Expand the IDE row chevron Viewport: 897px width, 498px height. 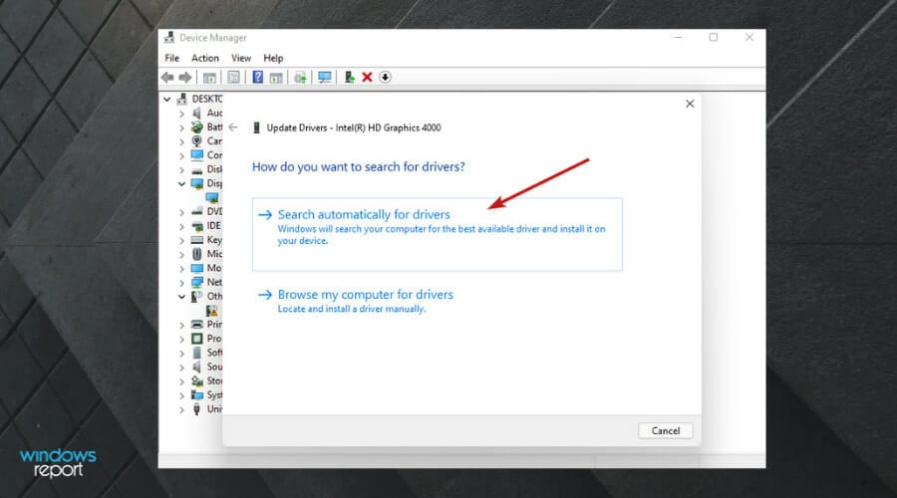point(182,226)
